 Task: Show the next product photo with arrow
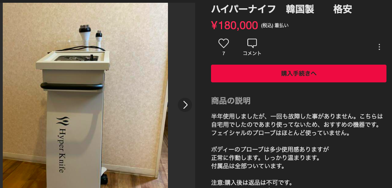(x=185, y=105)
